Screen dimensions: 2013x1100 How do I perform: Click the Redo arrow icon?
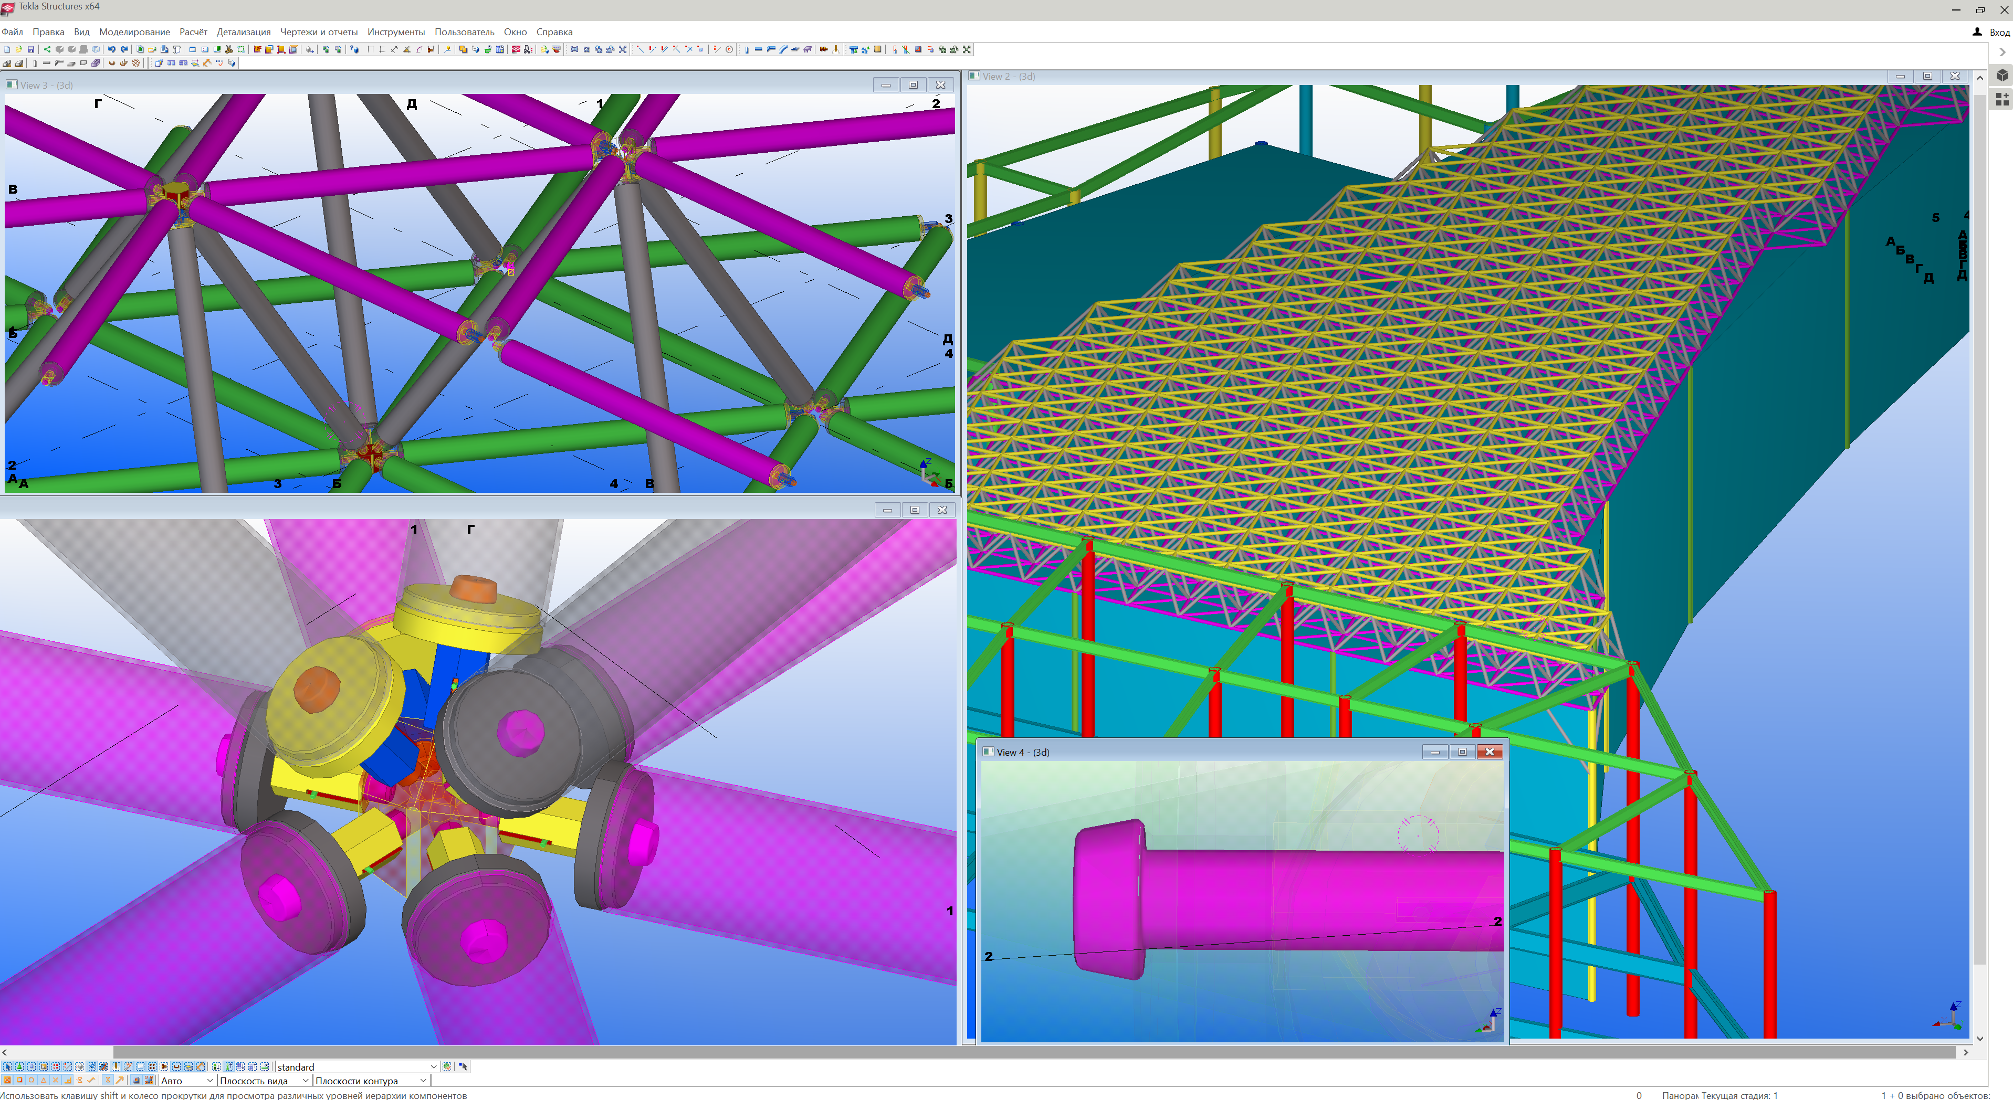point(124,49)
